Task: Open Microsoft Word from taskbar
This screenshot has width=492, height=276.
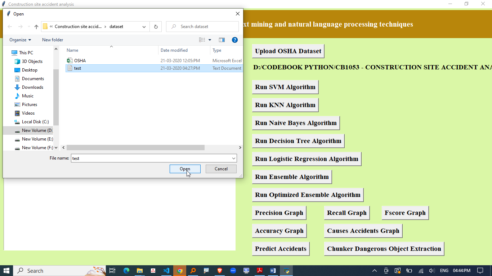Action: (x=273, y=271)
